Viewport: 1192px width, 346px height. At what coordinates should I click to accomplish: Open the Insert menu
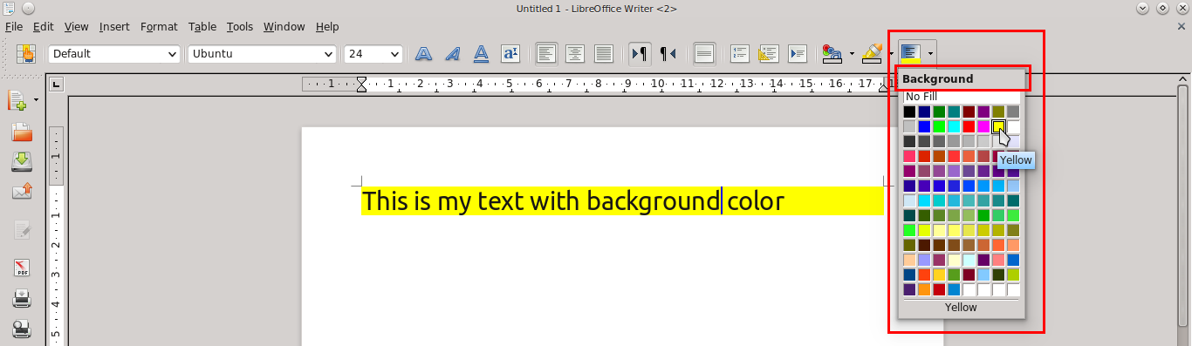[x=114, y=27]
